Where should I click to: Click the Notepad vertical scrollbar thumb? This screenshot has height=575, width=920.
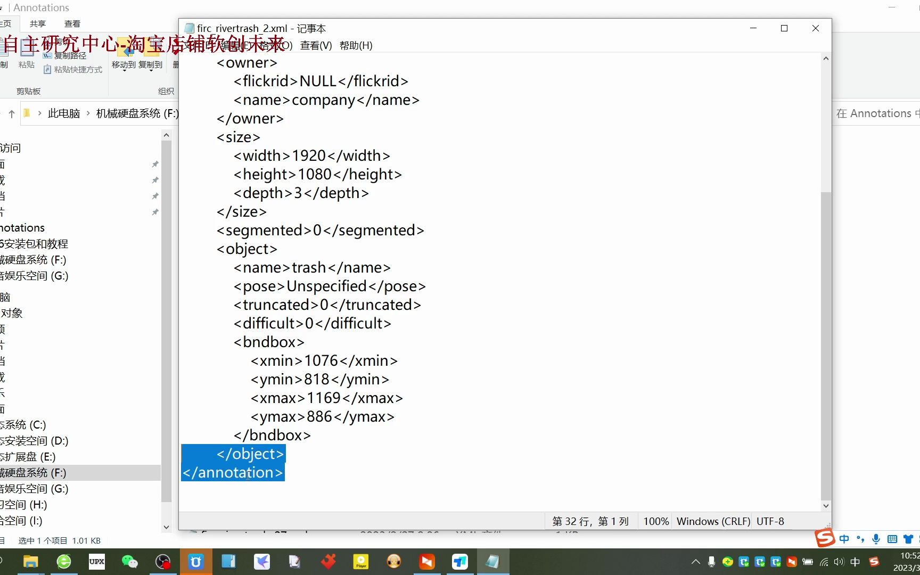point(826,346)
